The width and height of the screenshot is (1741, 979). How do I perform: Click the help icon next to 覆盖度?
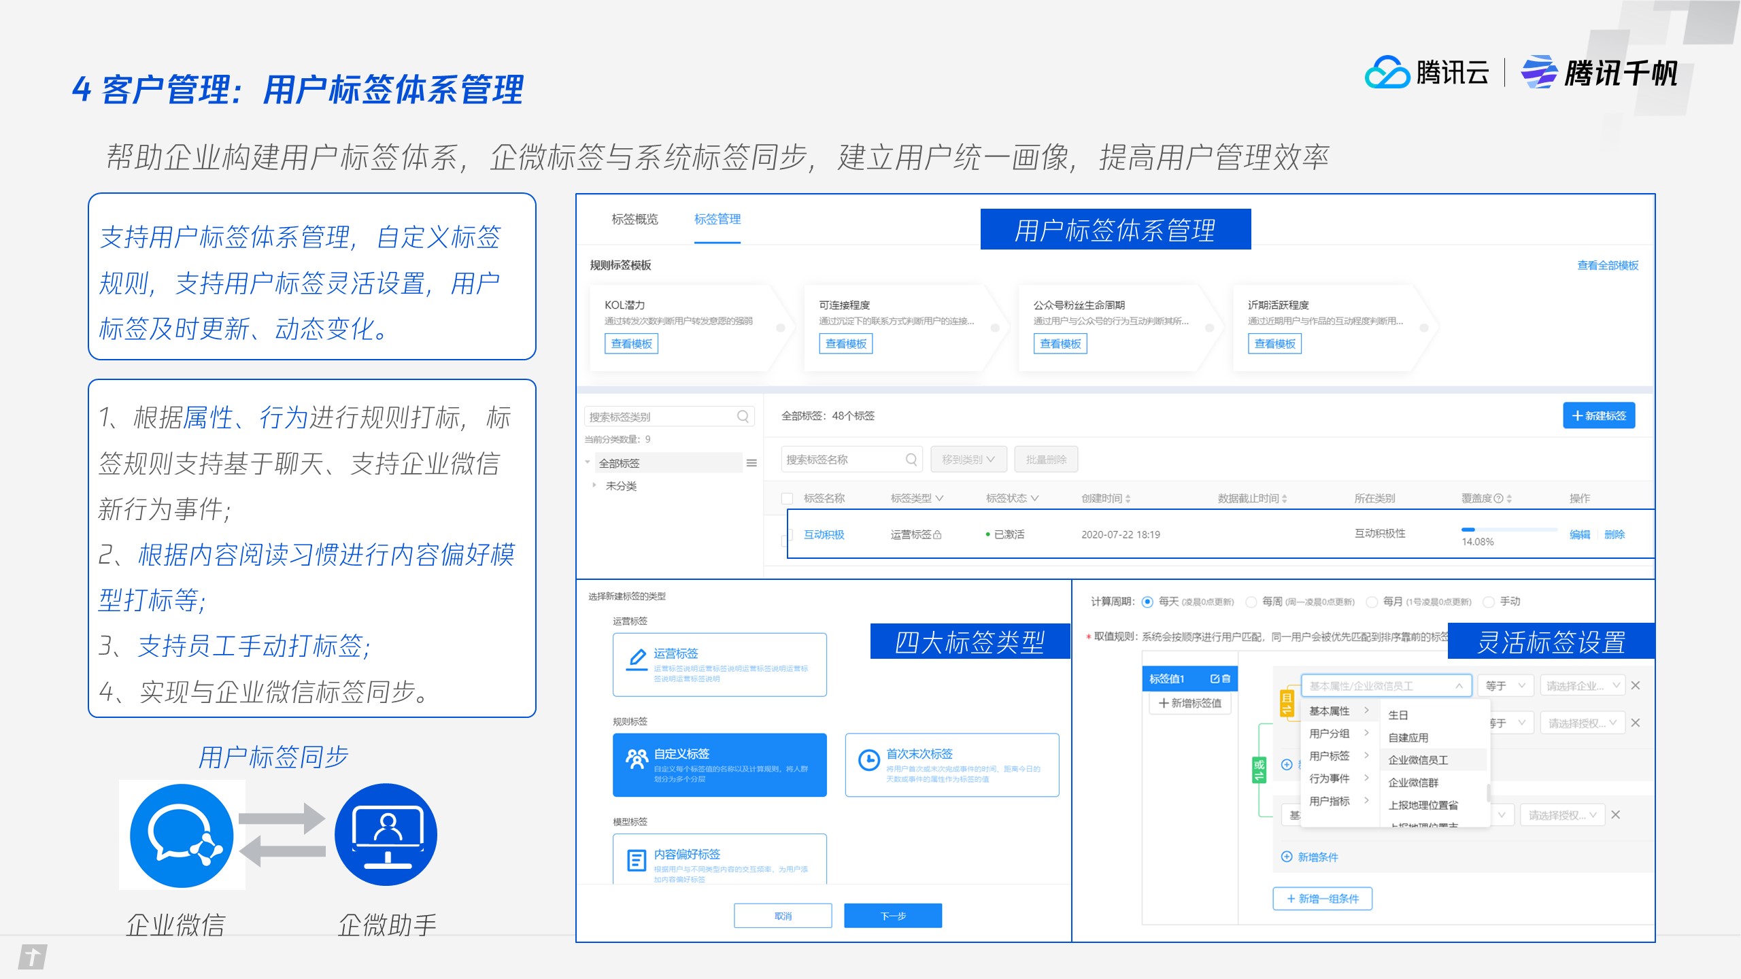tap(1498, 498)
